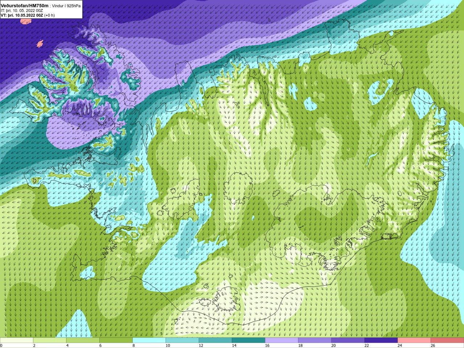Select the salmon legend swatch above 26
This screenshot has width=464, height=348.
[447, 340]
